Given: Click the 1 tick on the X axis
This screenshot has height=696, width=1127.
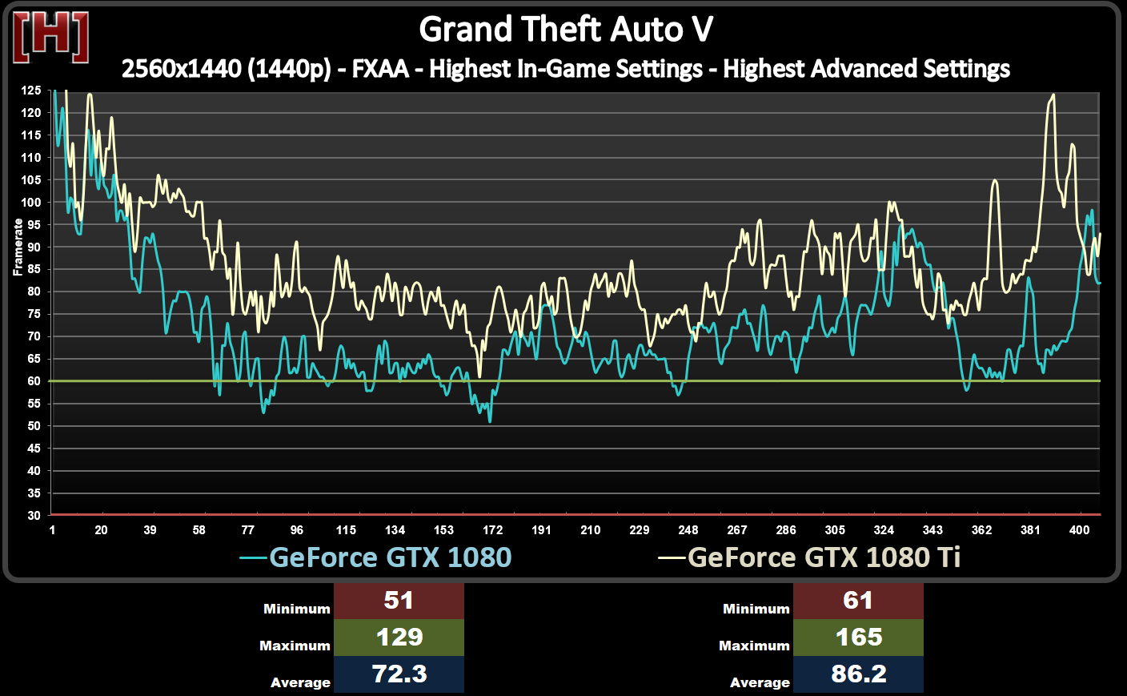Looking at the screenshot, I should [x=52, y=530].
